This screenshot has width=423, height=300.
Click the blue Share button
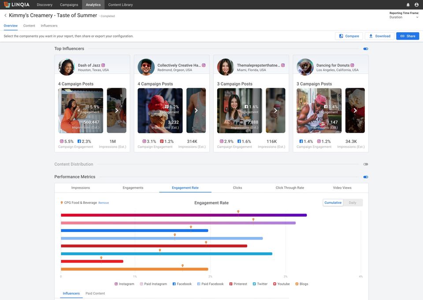[x=408, y=36]
